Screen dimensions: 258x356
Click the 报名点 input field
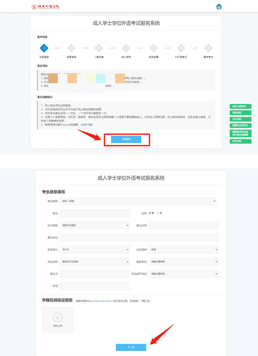95,274
